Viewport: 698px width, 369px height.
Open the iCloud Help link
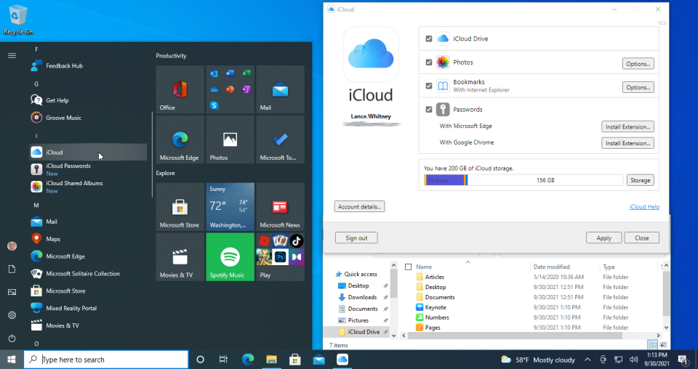(644, 207)
